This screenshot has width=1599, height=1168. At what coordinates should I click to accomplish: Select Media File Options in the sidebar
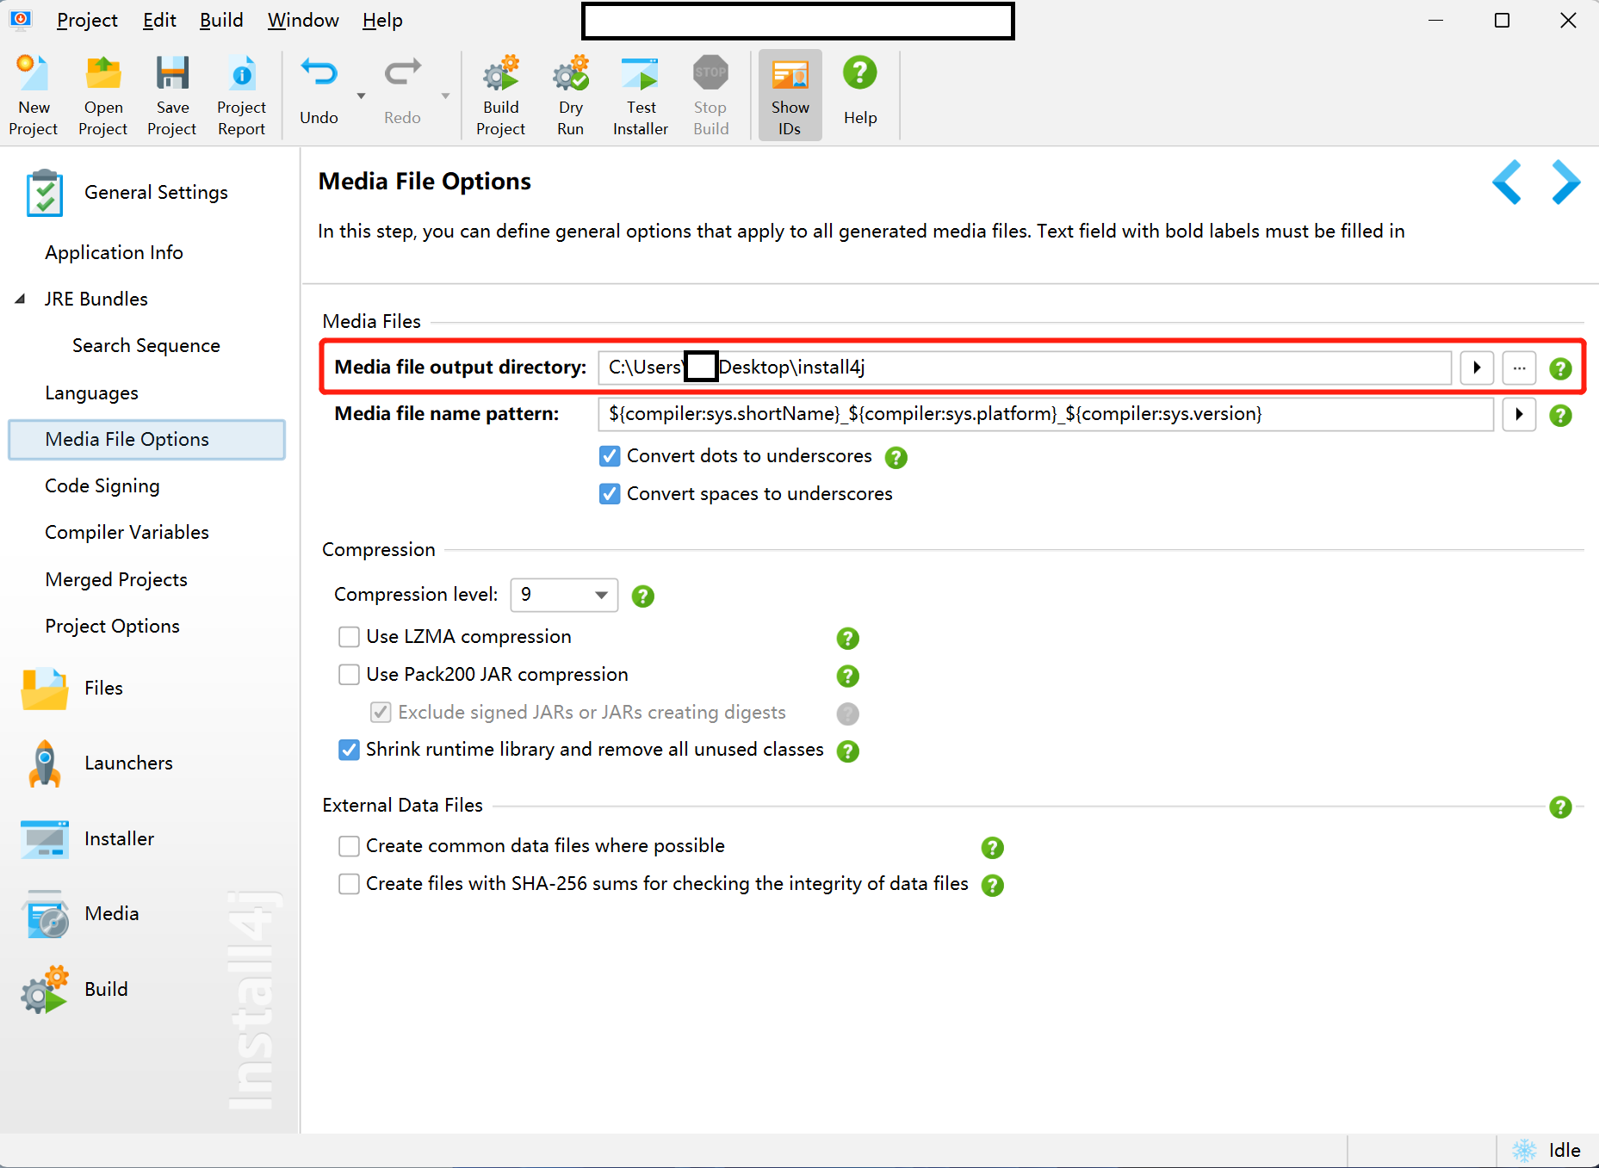click(146, 439)
